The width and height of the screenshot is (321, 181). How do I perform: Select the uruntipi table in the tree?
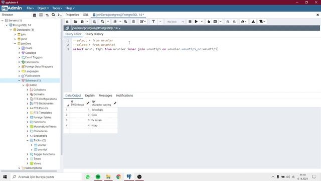(x=42, y=150)
